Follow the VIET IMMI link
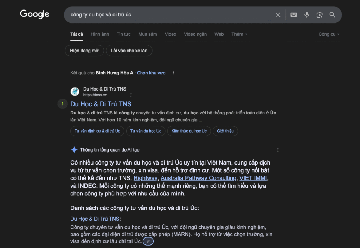360x248 pixels. [x=253, y=178]
